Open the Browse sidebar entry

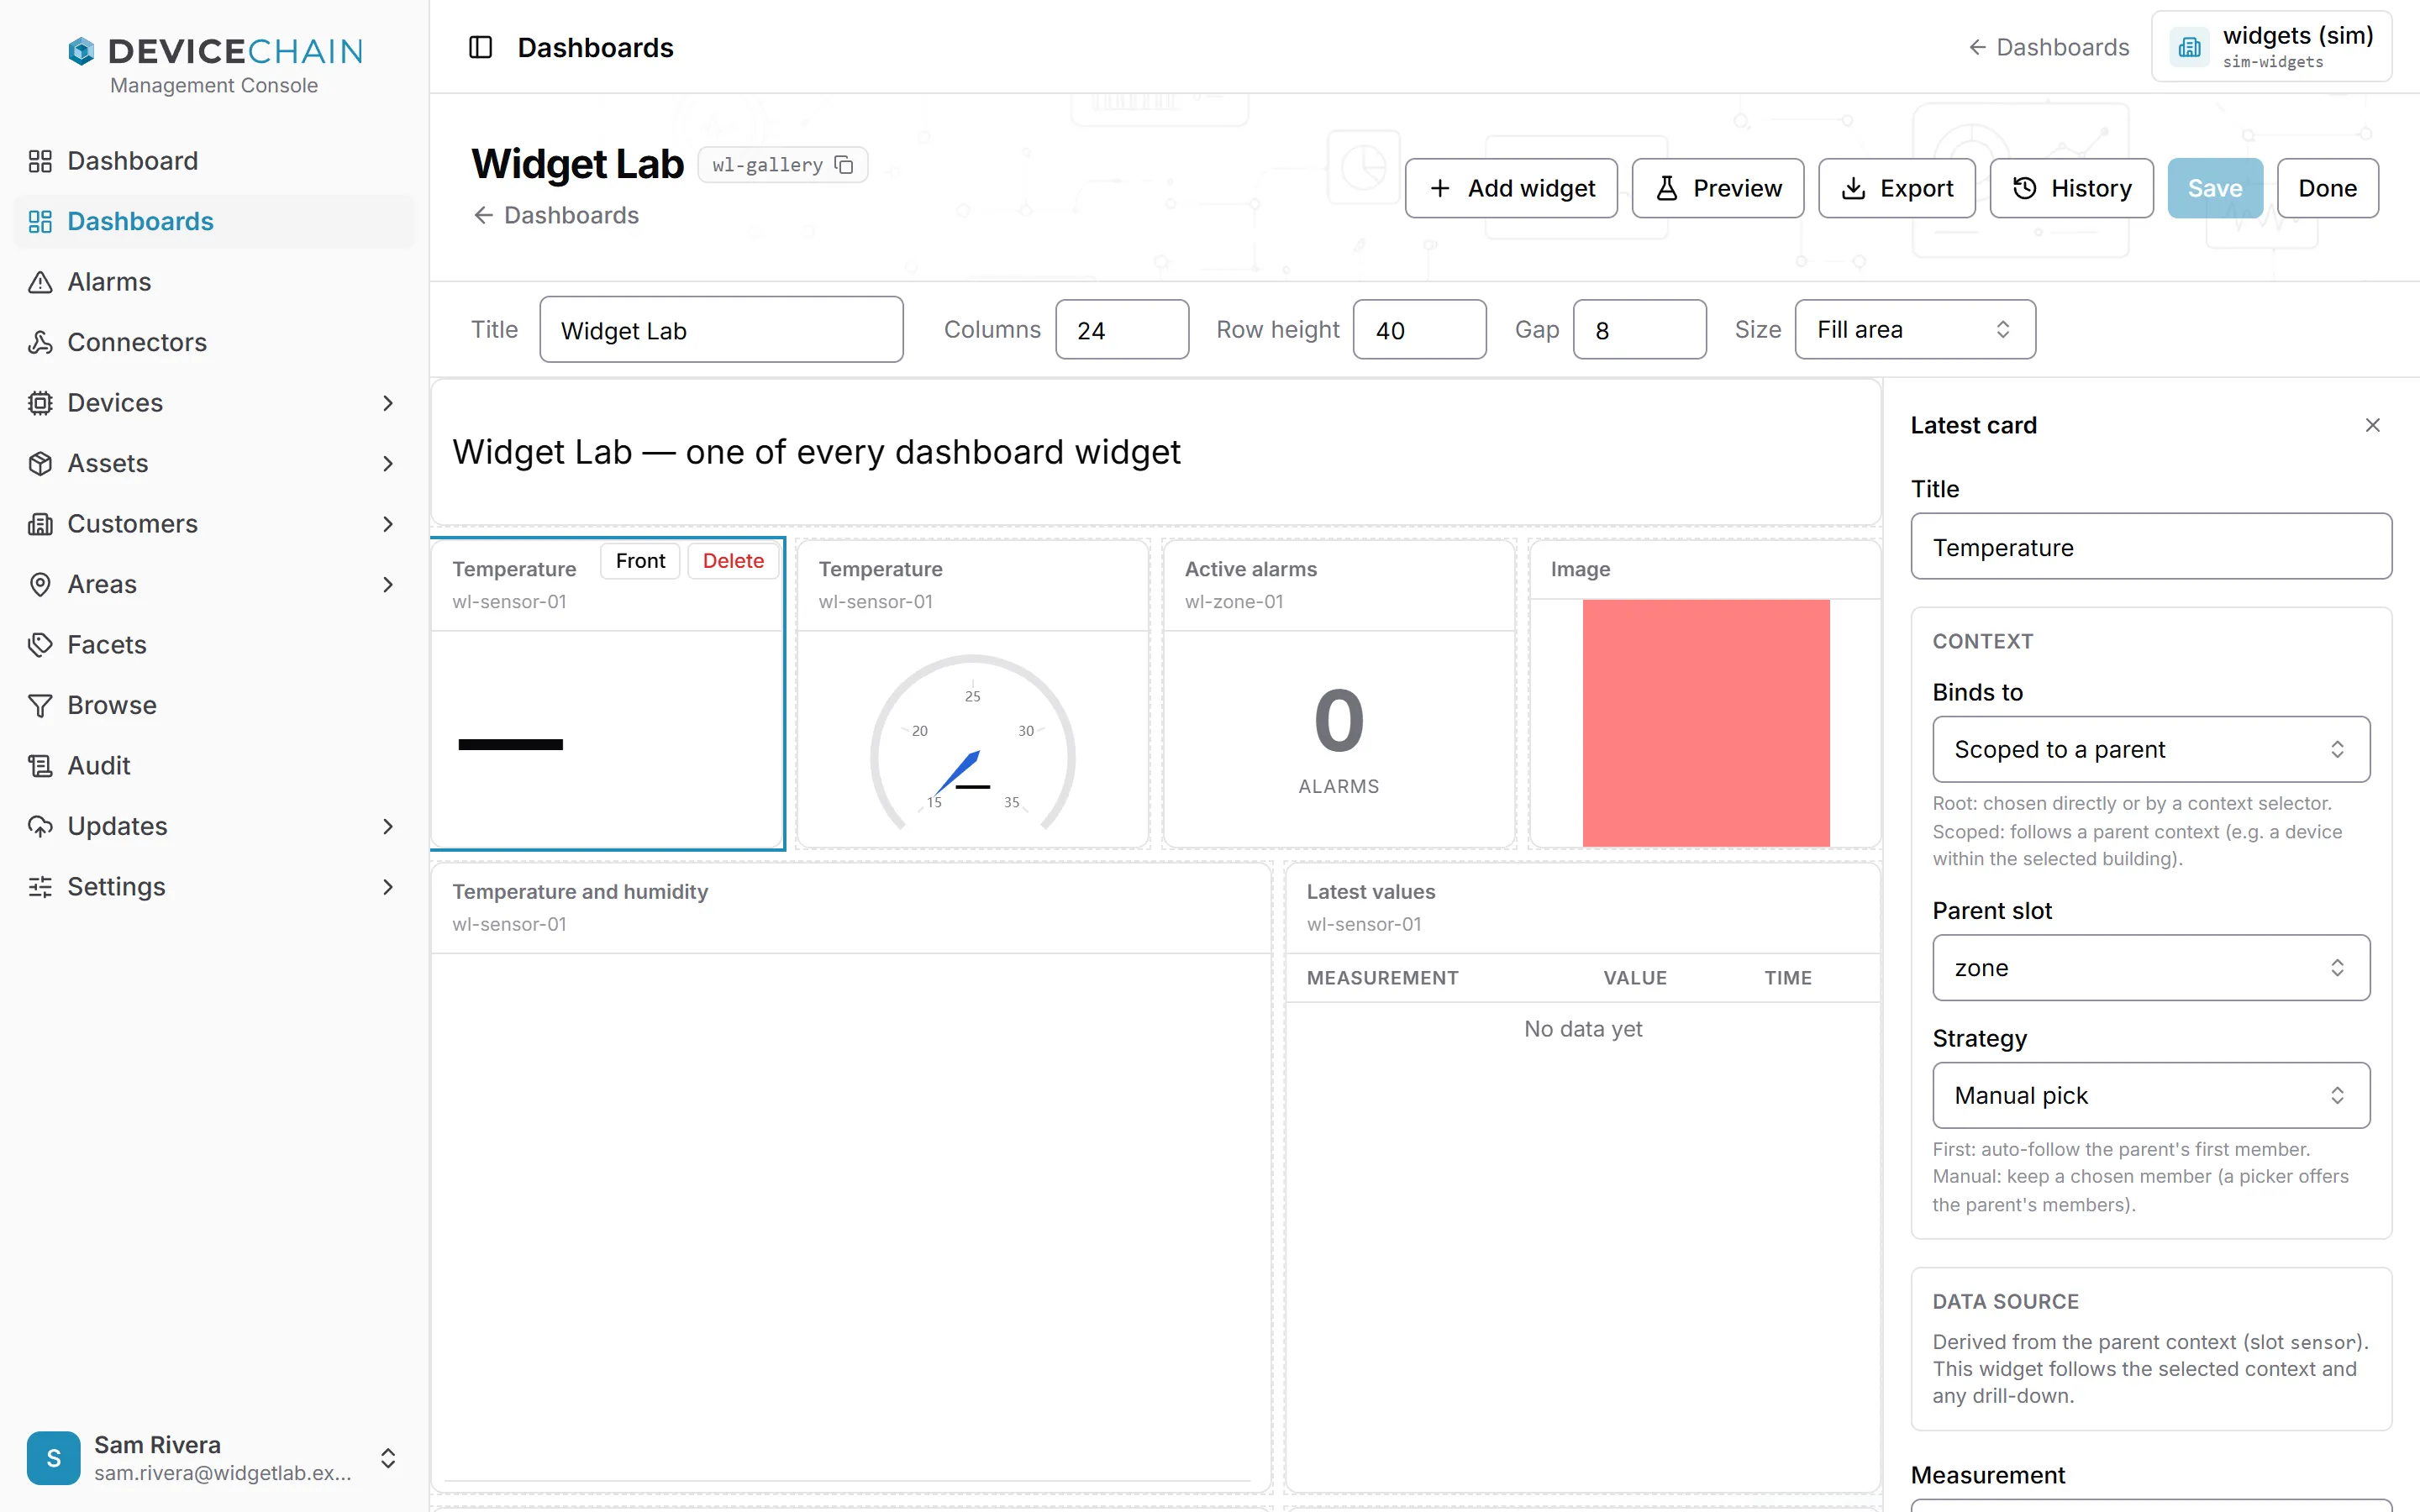tap(213, 705)
